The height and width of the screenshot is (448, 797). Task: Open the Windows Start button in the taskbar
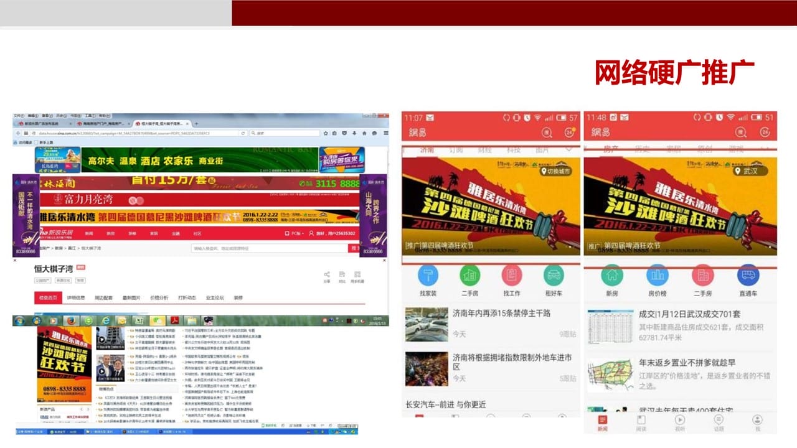tap(19, 320)
